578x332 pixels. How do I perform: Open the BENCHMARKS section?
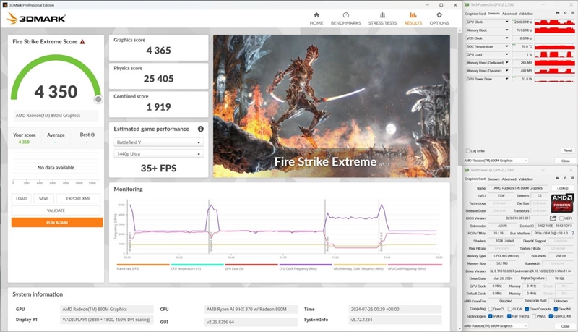346,19
